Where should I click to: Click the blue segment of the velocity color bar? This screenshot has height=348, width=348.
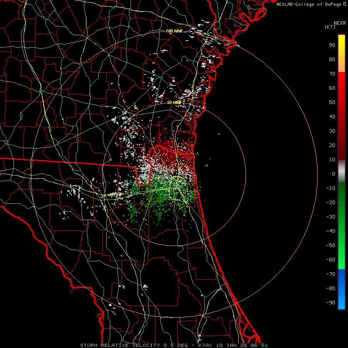[341, 289]
